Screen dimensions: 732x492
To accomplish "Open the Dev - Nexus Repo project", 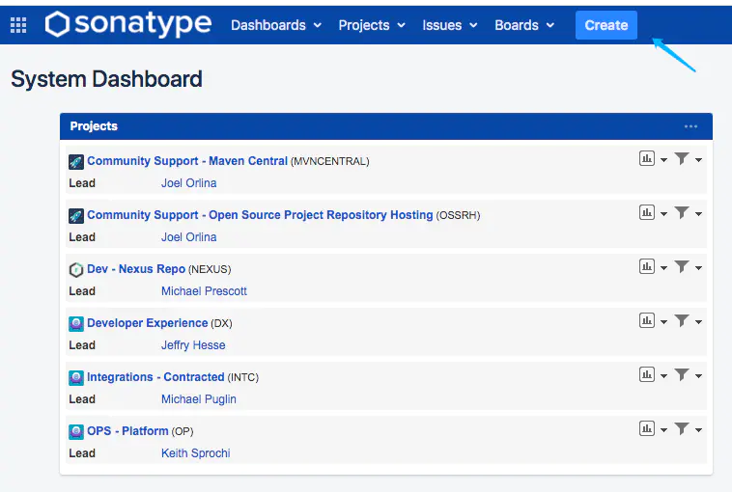I will [x=136, y=269].
